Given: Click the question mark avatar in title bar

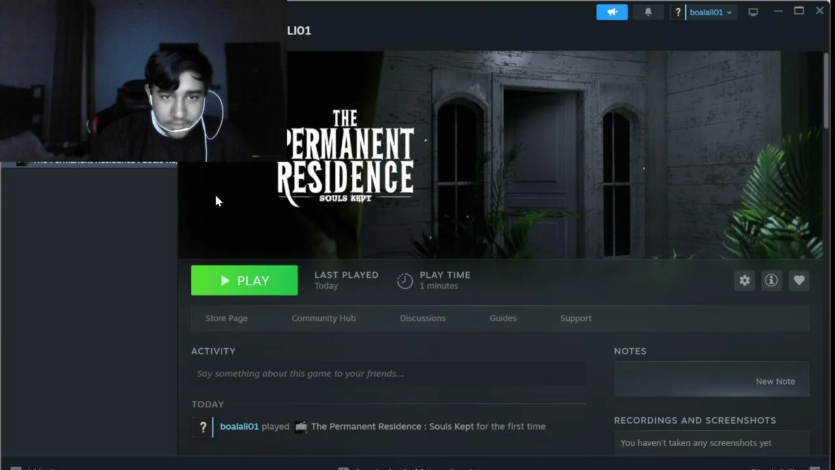Looking at the screenshot, I should tap(678, 12).
